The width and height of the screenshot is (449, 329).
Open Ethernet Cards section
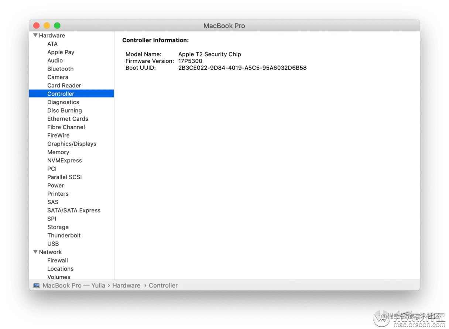68,119
